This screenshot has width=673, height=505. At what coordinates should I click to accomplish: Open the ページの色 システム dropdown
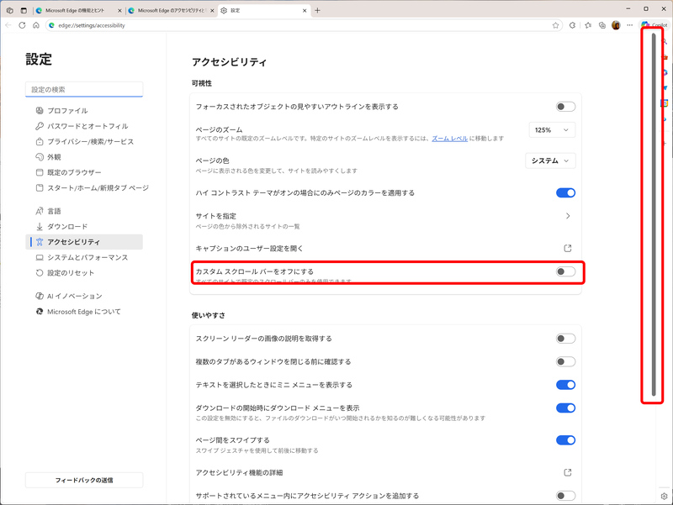(x=550, y=160)
